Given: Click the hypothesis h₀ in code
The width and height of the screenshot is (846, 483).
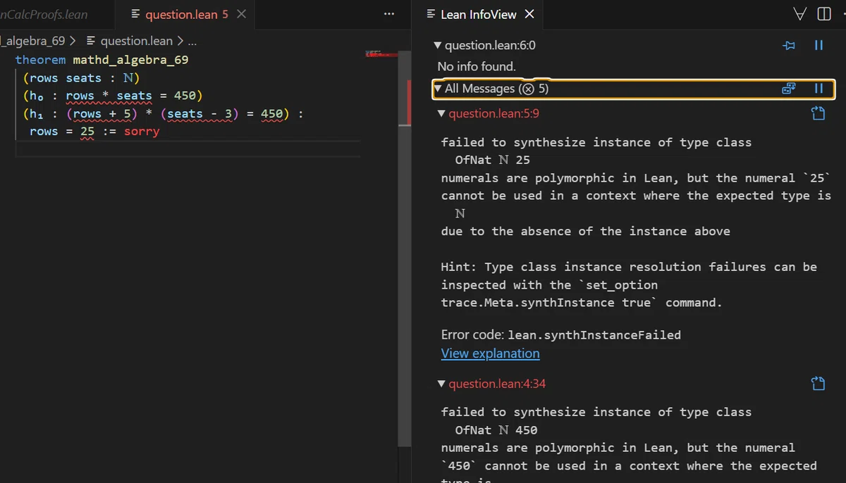Looking at the screenshot, I should (x=37, y=96).
